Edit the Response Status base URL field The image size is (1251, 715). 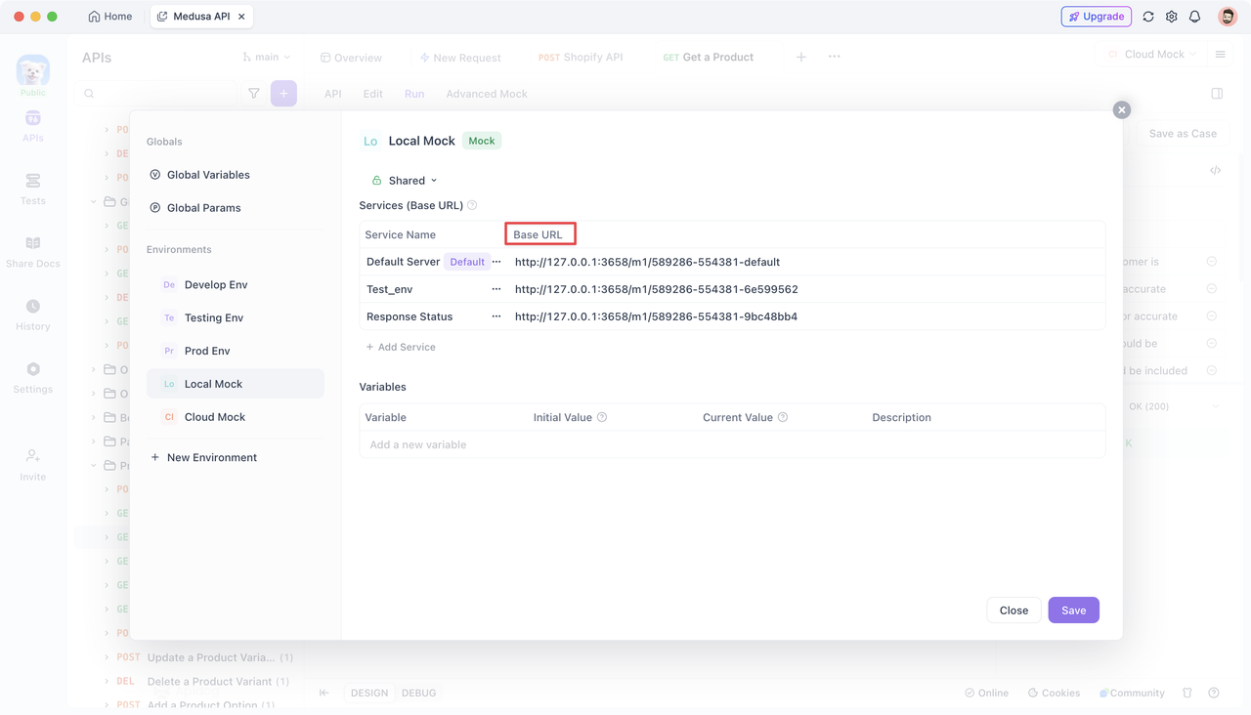(x=805, y=316)
